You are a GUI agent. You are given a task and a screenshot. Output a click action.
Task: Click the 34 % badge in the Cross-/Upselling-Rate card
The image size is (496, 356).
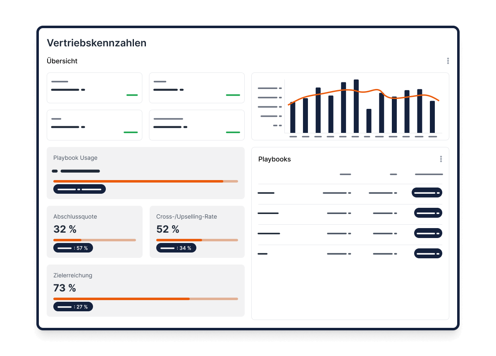(176, 248)
